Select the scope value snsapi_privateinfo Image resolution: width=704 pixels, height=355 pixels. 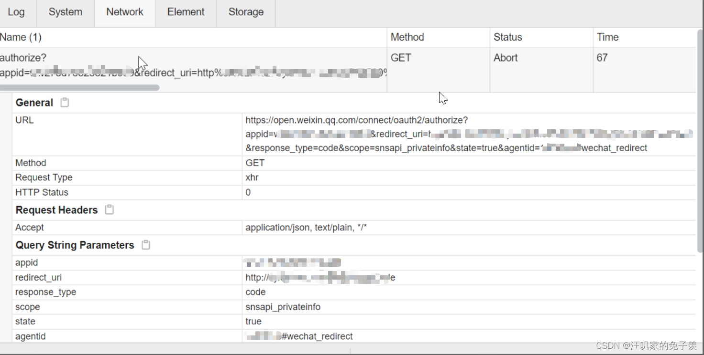coord(283,307)
